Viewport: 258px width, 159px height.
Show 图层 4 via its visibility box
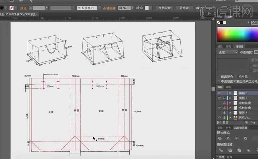coord(219,113)
